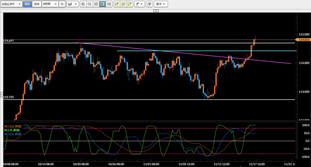Select the zoom in magnifier tool
Viewport: 311px width, 167px height.
pos(83,4)
